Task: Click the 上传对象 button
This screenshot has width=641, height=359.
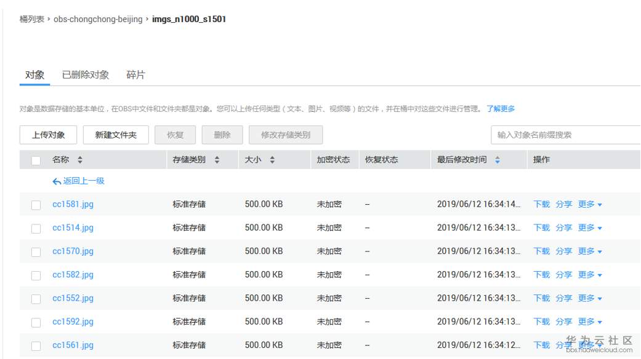Action: coord(47,135)
